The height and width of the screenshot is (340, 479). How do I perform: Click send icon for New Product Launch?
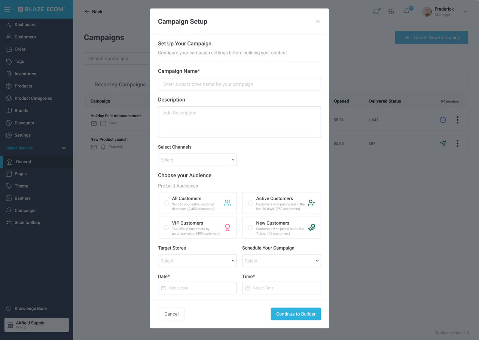[443, 143]
